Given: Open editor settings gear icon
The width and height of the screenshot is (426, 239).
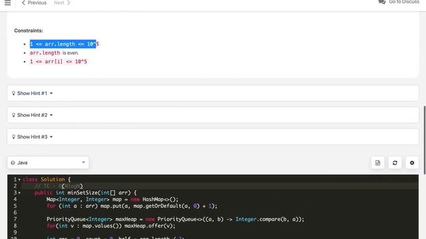Looking at the screenshot, I should (412, 163).
